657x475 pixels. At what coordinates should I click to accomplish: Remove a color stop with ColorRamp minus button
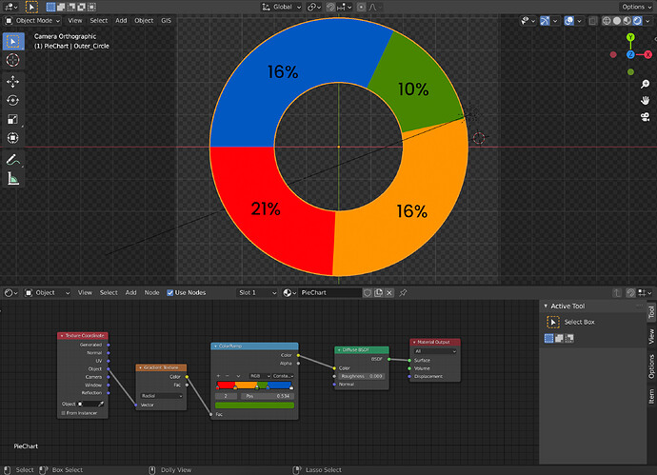pyautogui.click(x=228, y=376)
